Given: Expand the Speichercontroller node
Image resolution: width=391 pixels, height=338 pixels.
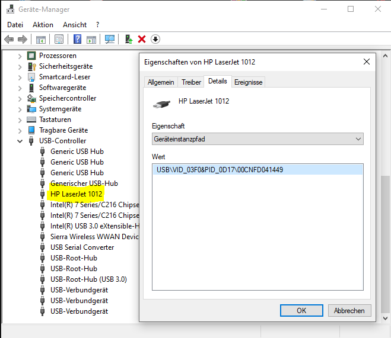Looking at the screenshot, I should click(20, 99).
